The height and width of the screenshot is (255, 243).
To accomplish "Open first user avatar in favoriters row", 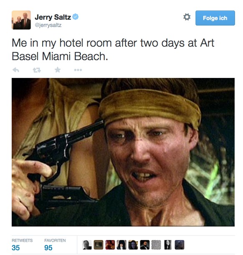I will 87,245.
